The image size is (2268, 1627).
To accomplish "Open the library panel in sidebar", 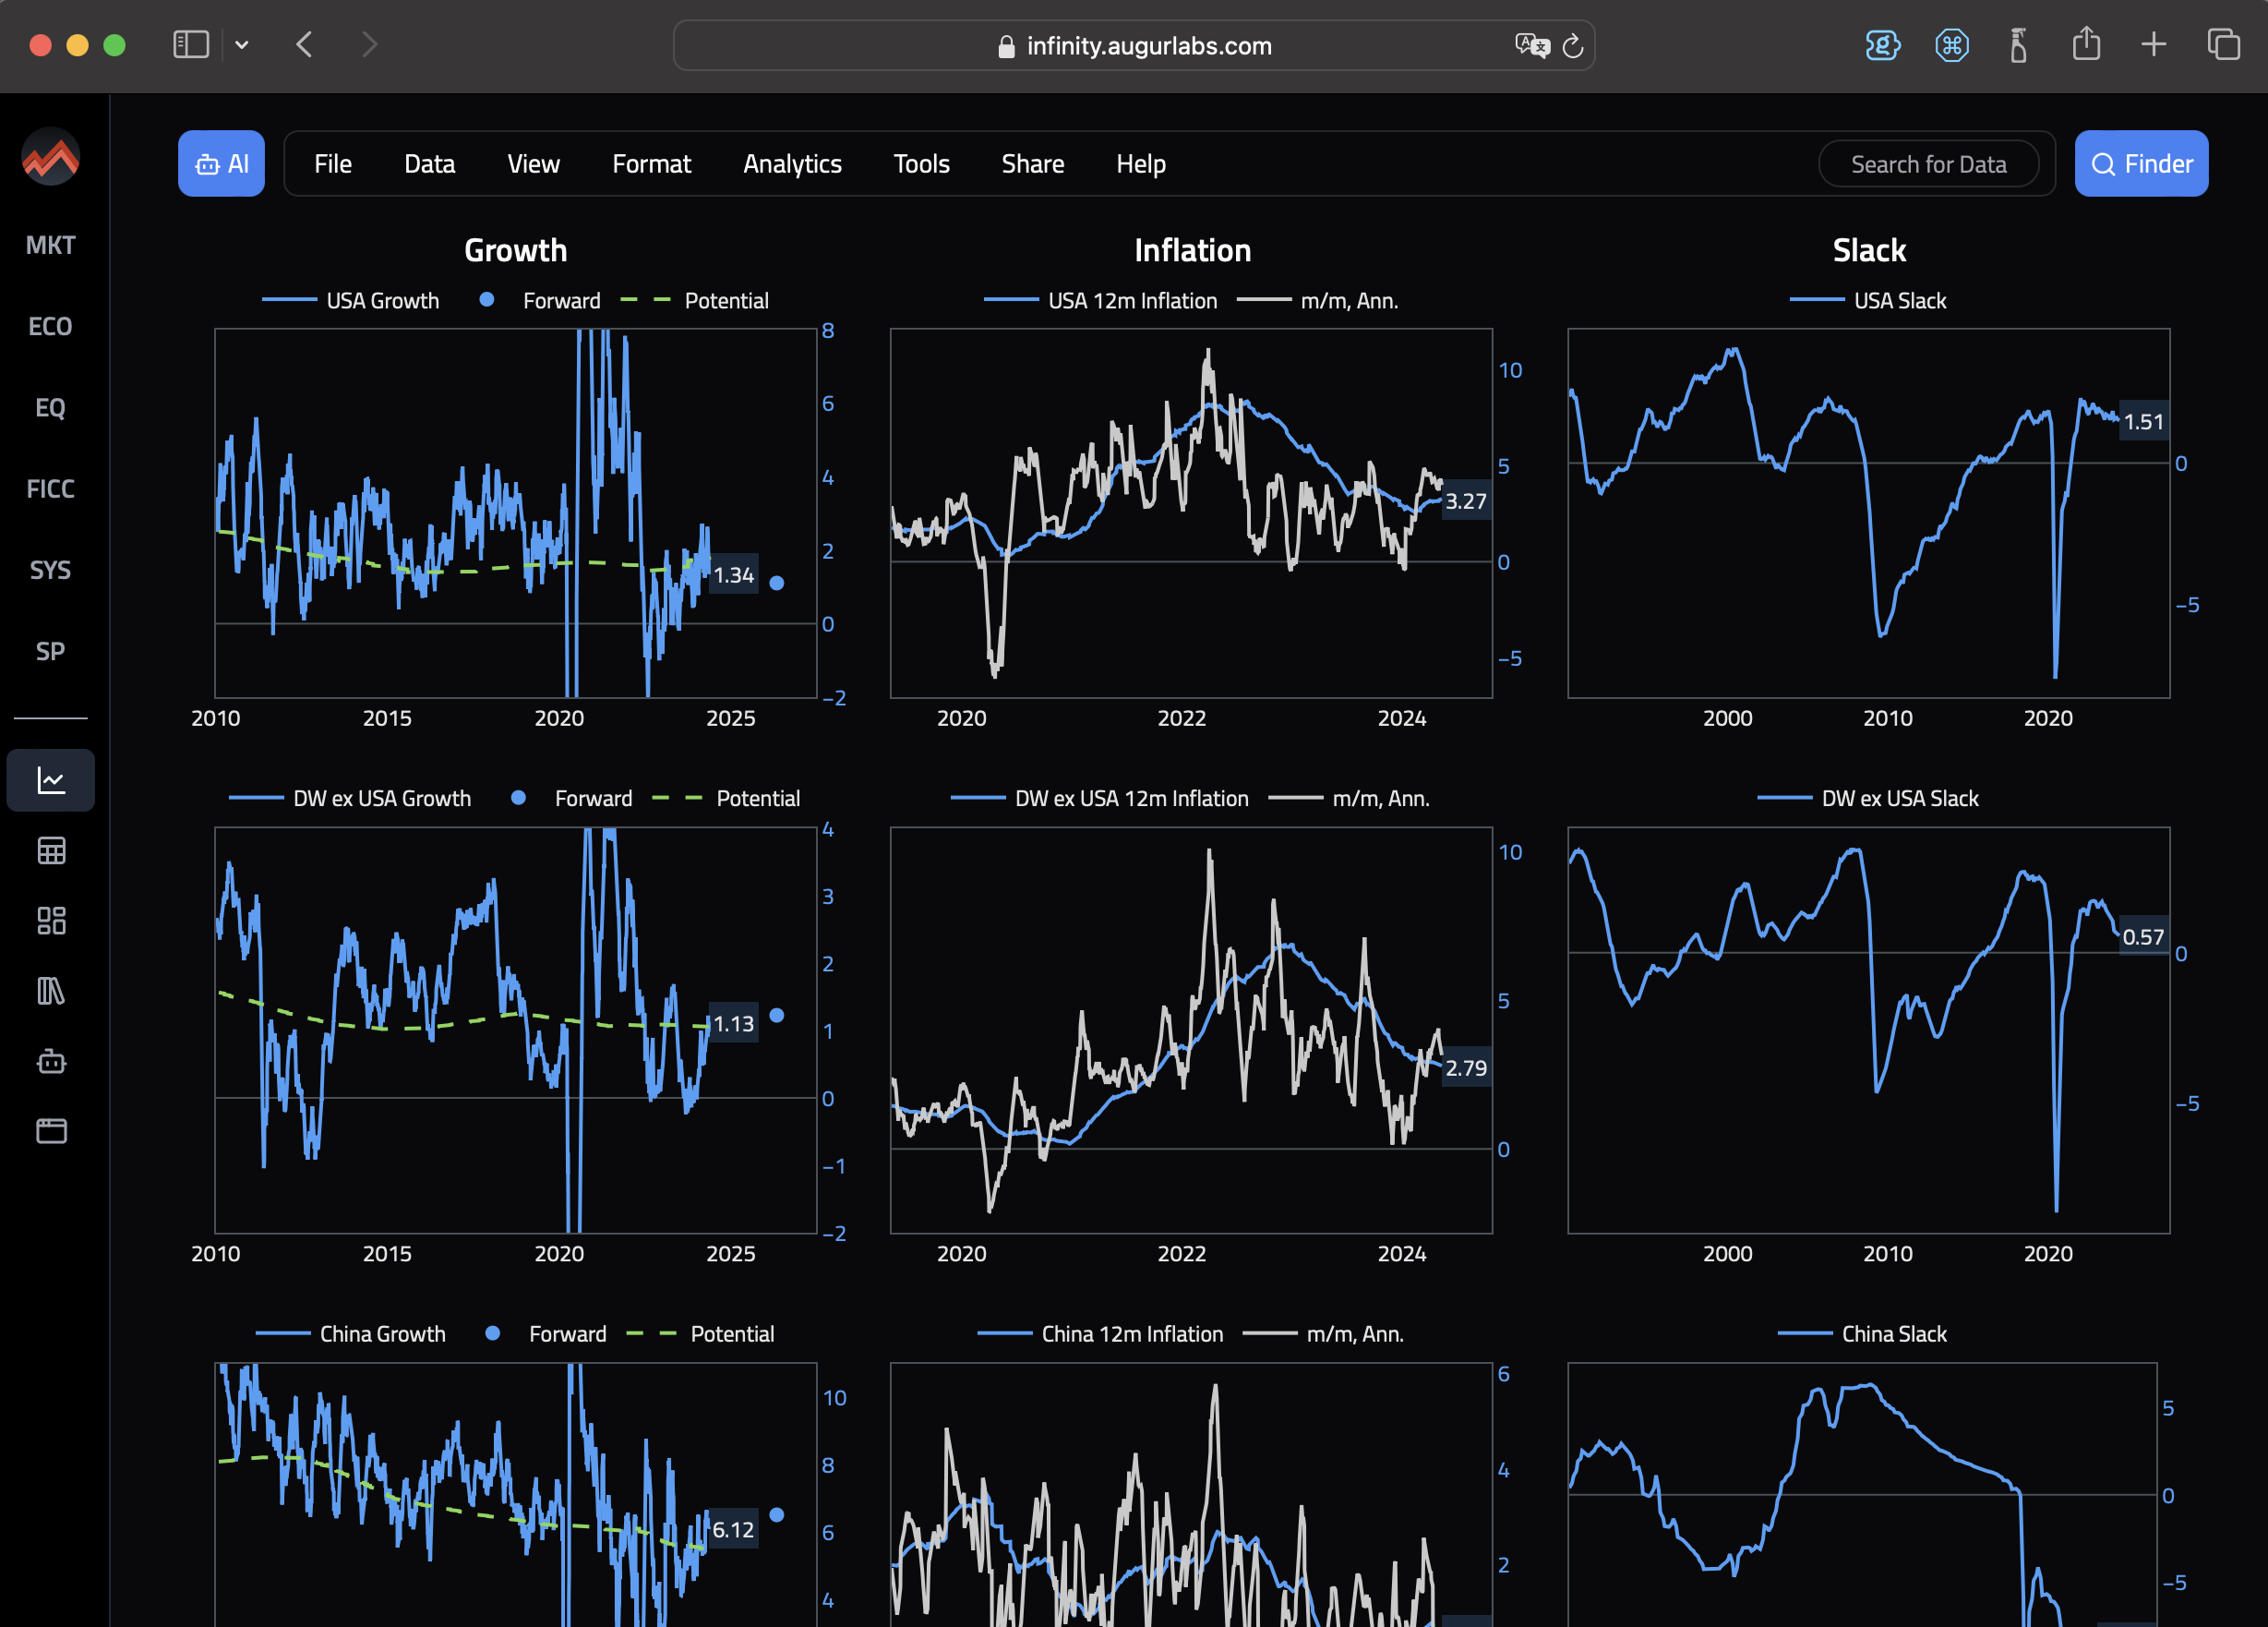I will coord(50,992).
